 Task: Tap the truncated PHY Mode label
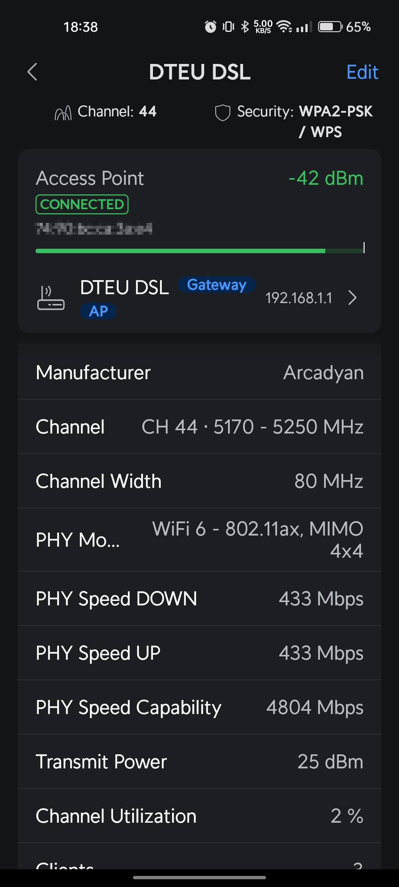(x=78, y=540)
